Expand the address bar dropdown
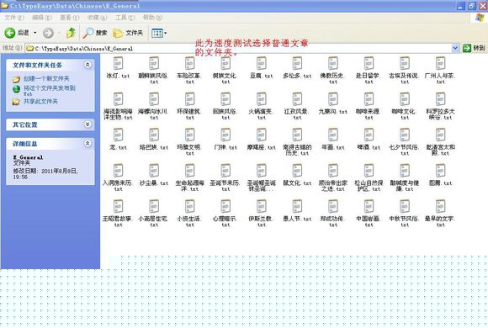 455,48
